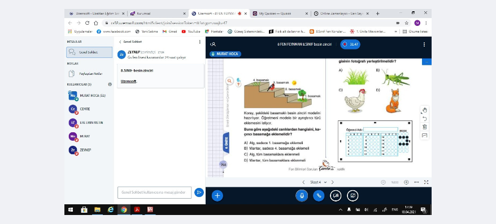
Task: Toggle the webcam share button
Action: (336, 195)
